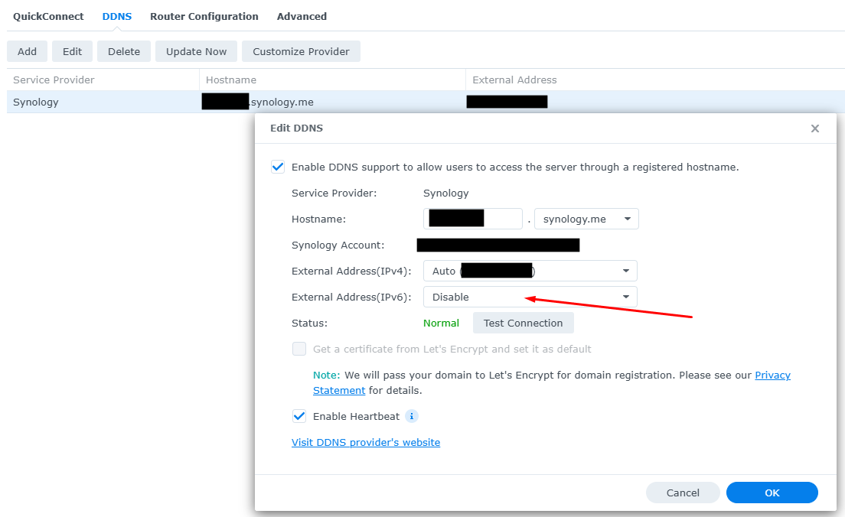Close the Edit DDNS dialog
Screen dimensions: 845x517
(x=815, y=128)
